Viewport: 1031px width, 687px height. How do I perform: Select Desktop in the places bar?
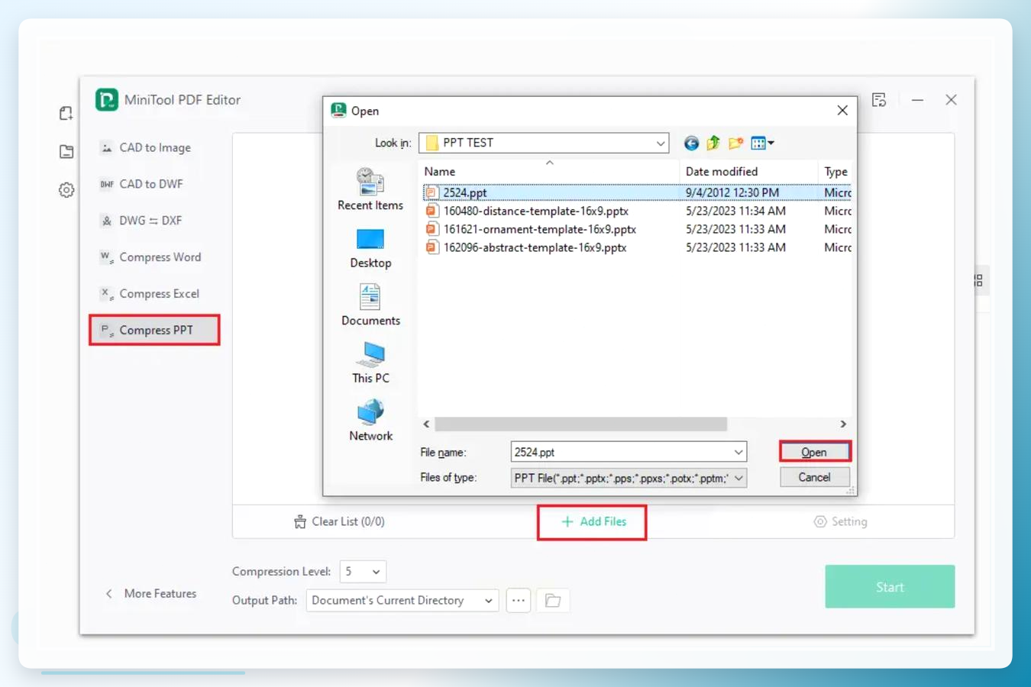(x=370, y=248)
